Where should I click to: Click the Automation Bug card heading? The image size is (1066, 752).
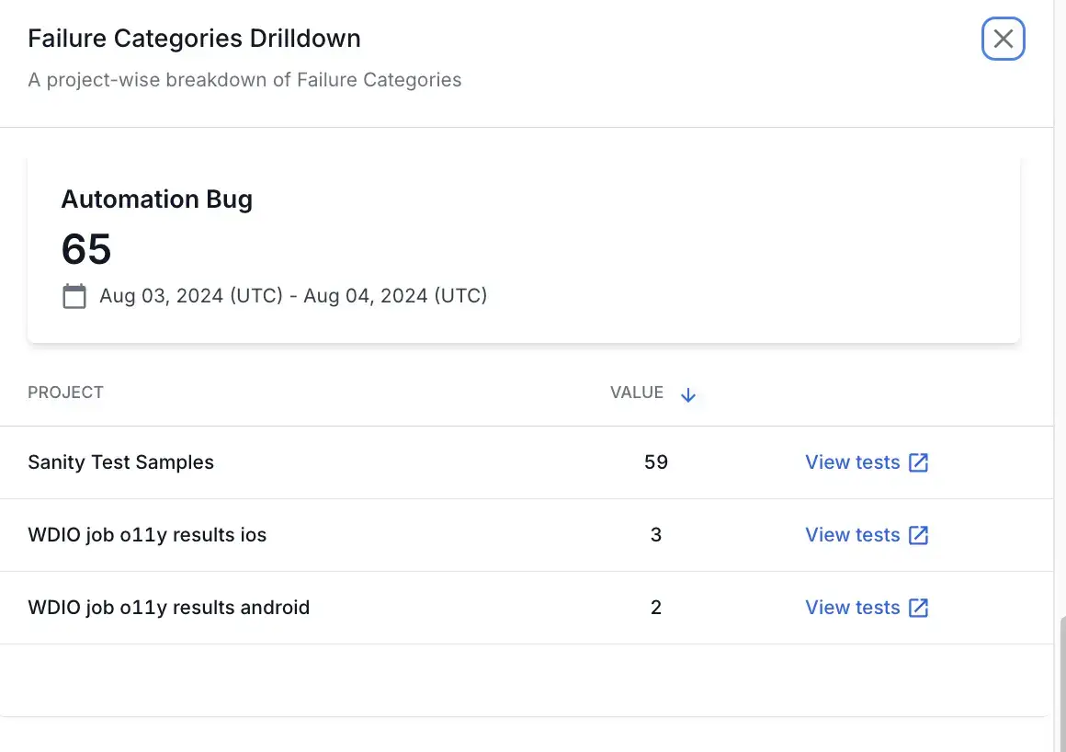[156, 199]
